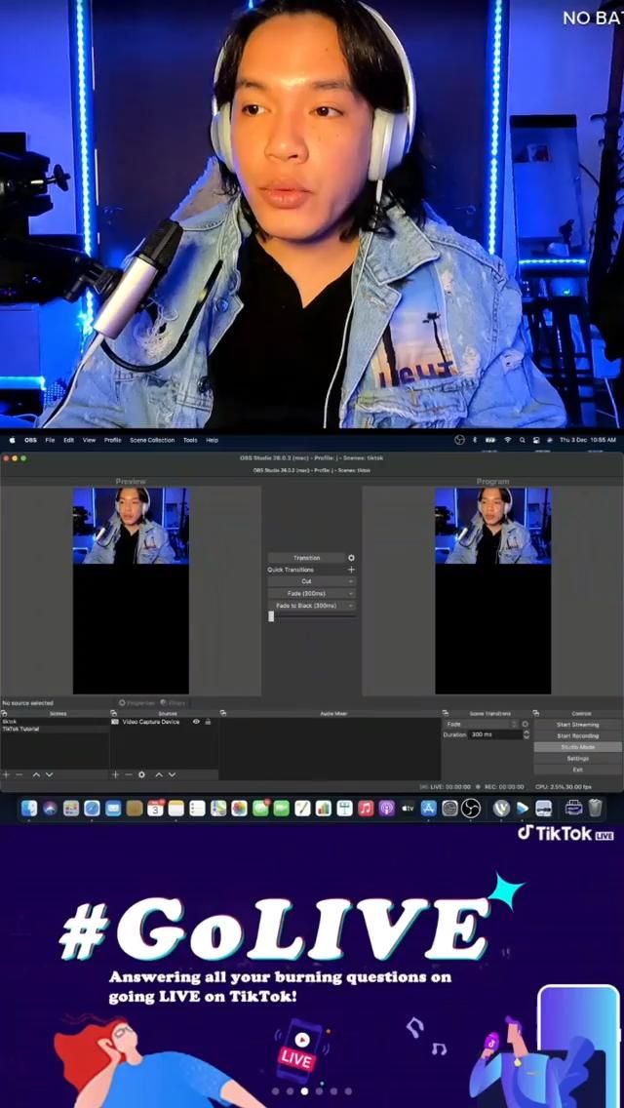624x1108 pixels.
Task: Expand the Fade (300ms) dropdown arrow
Action: tap(351, 594)
